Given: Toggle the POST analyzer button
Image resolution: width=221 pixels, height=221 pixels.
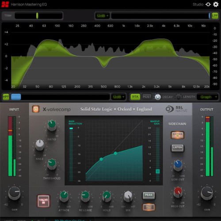Looking at the screenshot, I should (x=147, y=97).
